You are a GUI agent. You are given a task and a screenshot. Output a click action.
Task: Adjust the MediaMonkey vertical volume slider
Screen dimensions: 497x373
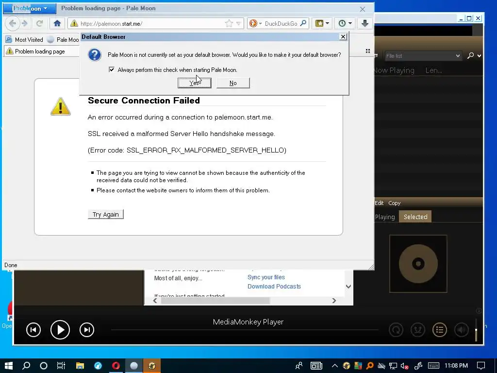(x=476, y=330)
